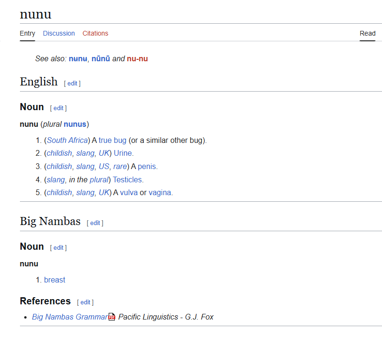The height and width of the screenshot is (339, 382).
Task: Open the plural form nunus
Action: [75, 124]
